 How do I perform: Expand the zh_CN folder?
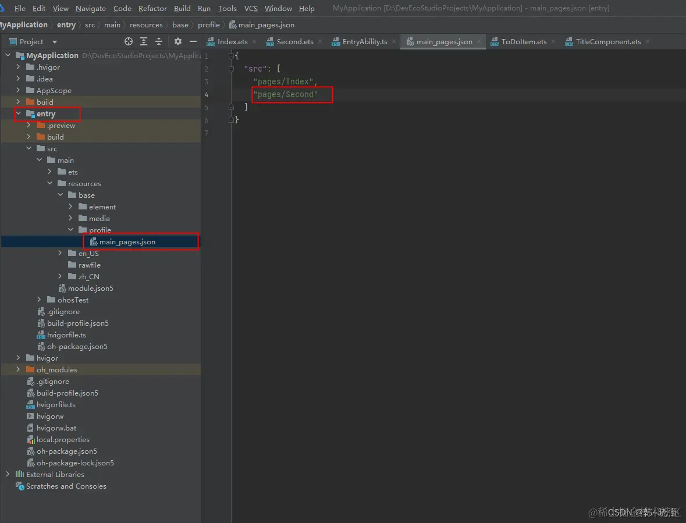click(61, 276)
